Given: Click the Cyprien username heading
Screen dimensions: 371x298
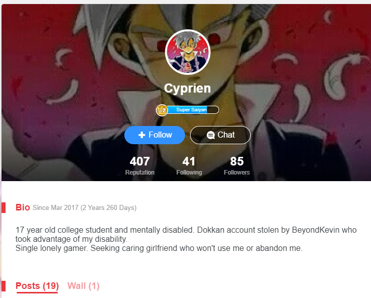Looking at the screenshot, I should 188,89.
